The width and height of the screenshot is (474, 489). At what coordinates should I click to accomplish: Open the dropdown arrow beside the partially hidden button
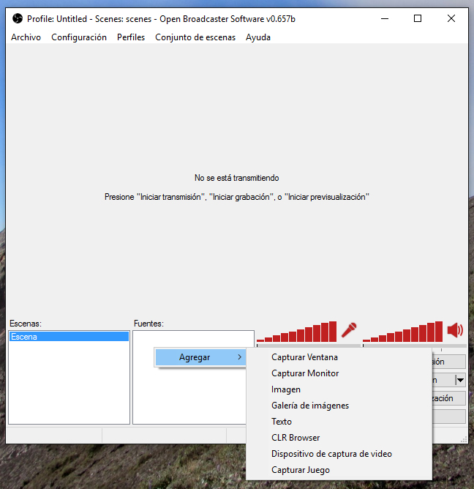click(460, 380)
